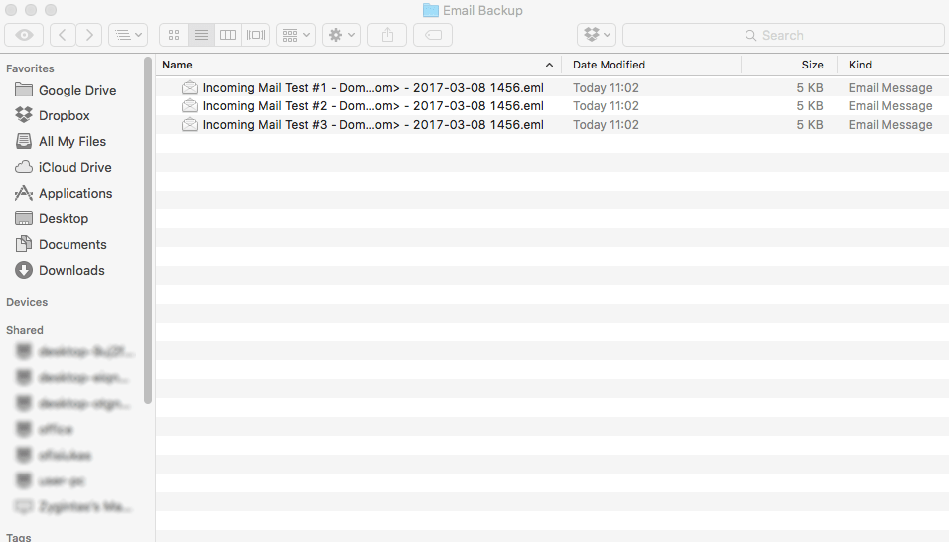Open the Dropbox toolbar dropdown

(597, 35)
